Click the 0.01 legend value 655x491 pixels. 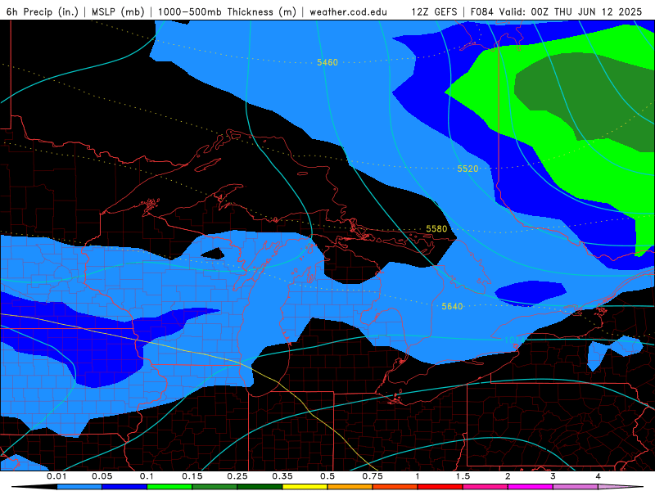(x=56, y=476)
